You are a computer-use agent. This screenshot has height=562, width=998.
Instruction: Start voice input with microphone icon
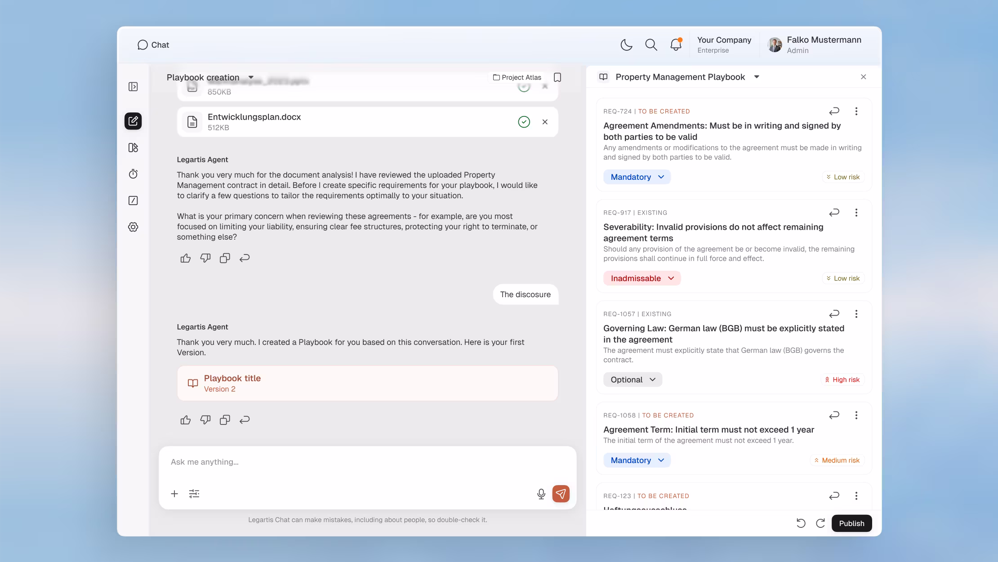tap(541, 494)
